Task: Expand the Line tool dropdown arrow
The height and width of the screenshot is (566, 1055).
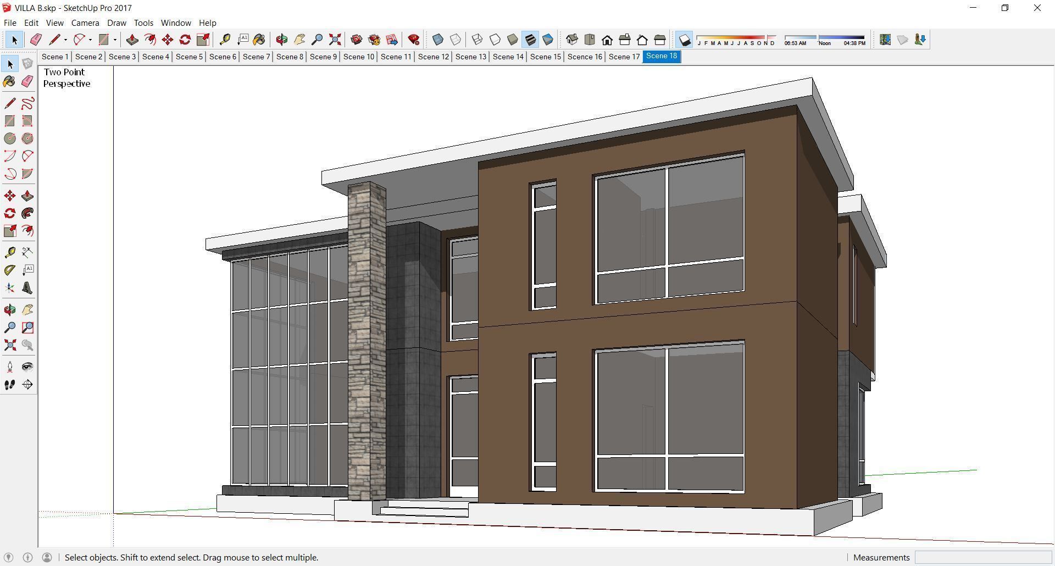Action: pos(65,40)
